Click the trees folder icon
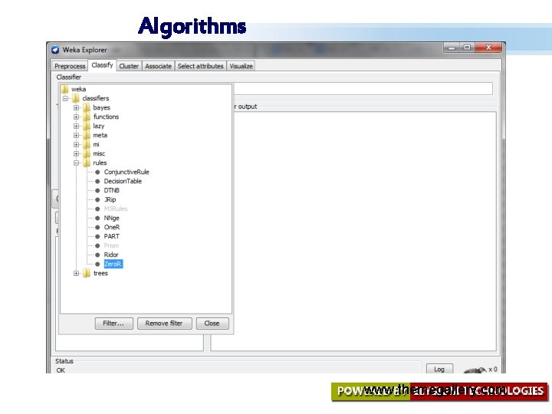Viewport: 552px width, 414px height. click(x=87, y=273)
